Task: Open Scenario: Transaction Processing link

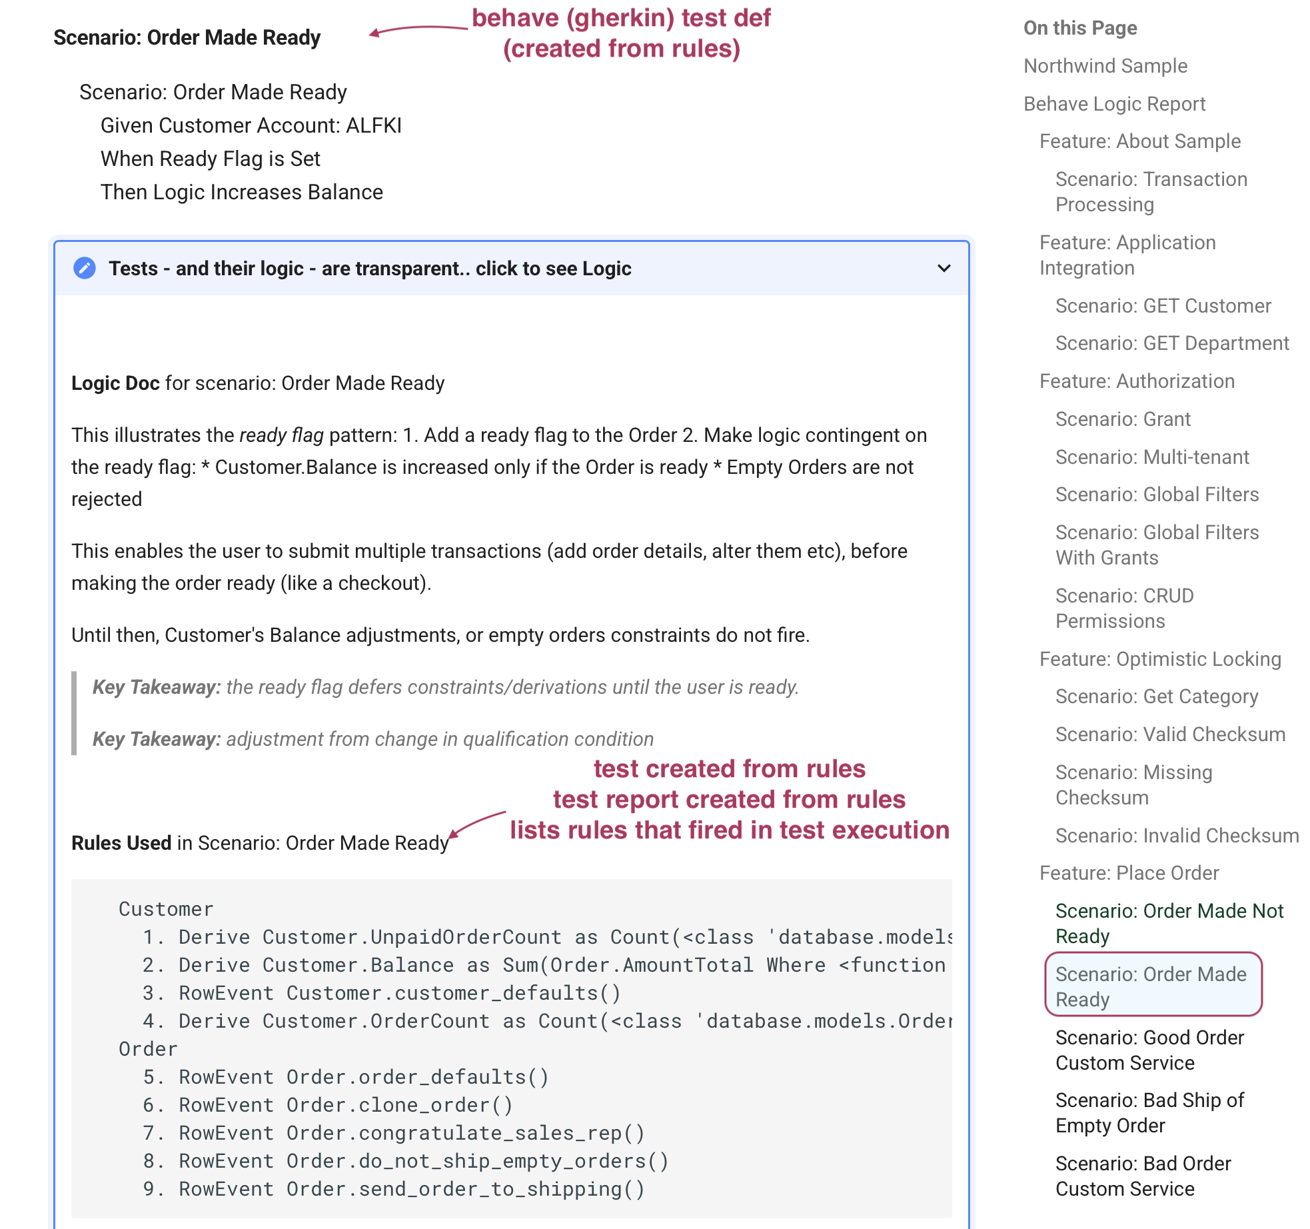Action: click(1151, 192)
